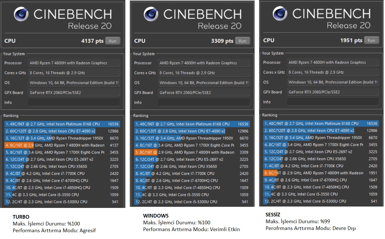The width and height of the screenshot is (385, 239).
Task: Click the Info field in the 1951 pts panel
Action: tap(333, 102)
